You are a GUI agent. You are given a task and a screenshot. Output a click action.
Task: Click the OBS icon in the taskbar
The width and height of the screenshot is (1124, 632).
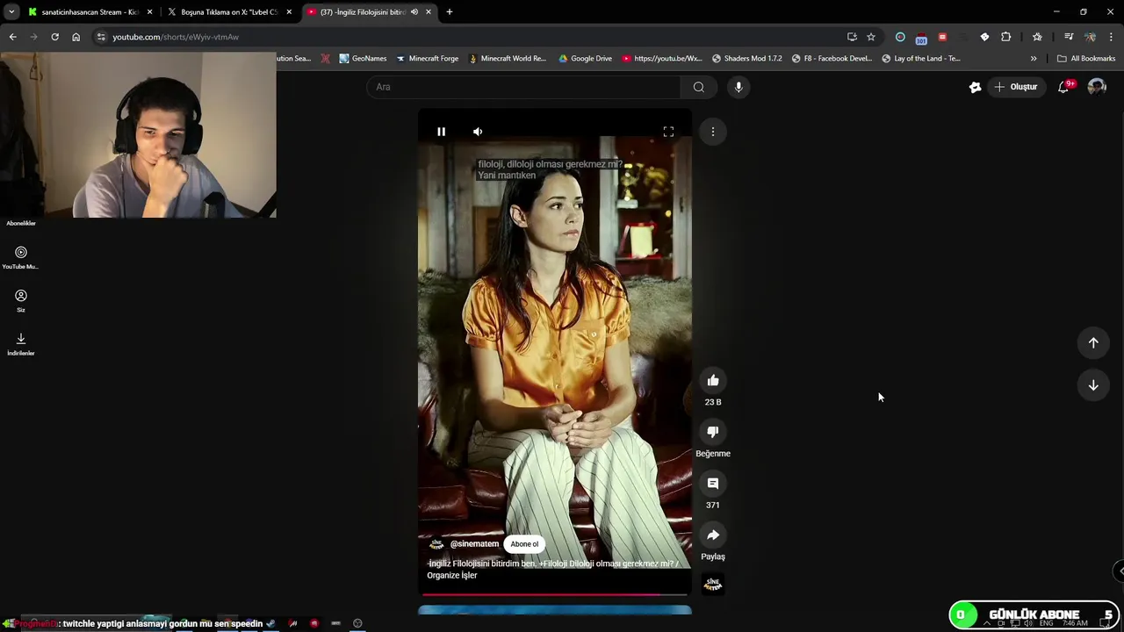pyautogui.click(x=357, y=623)
